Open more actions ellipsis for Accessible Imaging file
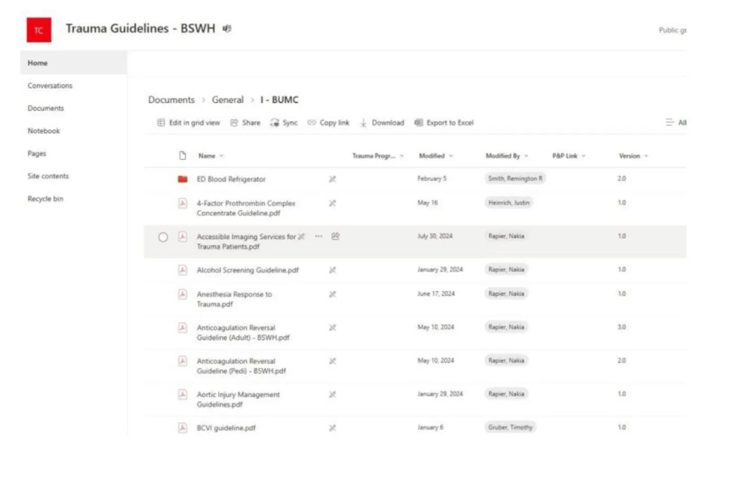The height and width of the screenshot is (479, 737). click(318, 236)
